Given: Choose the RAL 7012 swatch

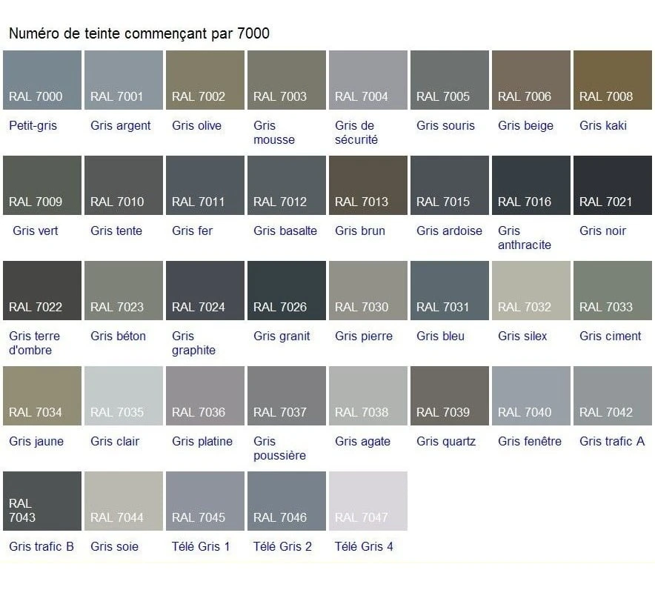Looking at the screenshot, I should tap(287, 185).
